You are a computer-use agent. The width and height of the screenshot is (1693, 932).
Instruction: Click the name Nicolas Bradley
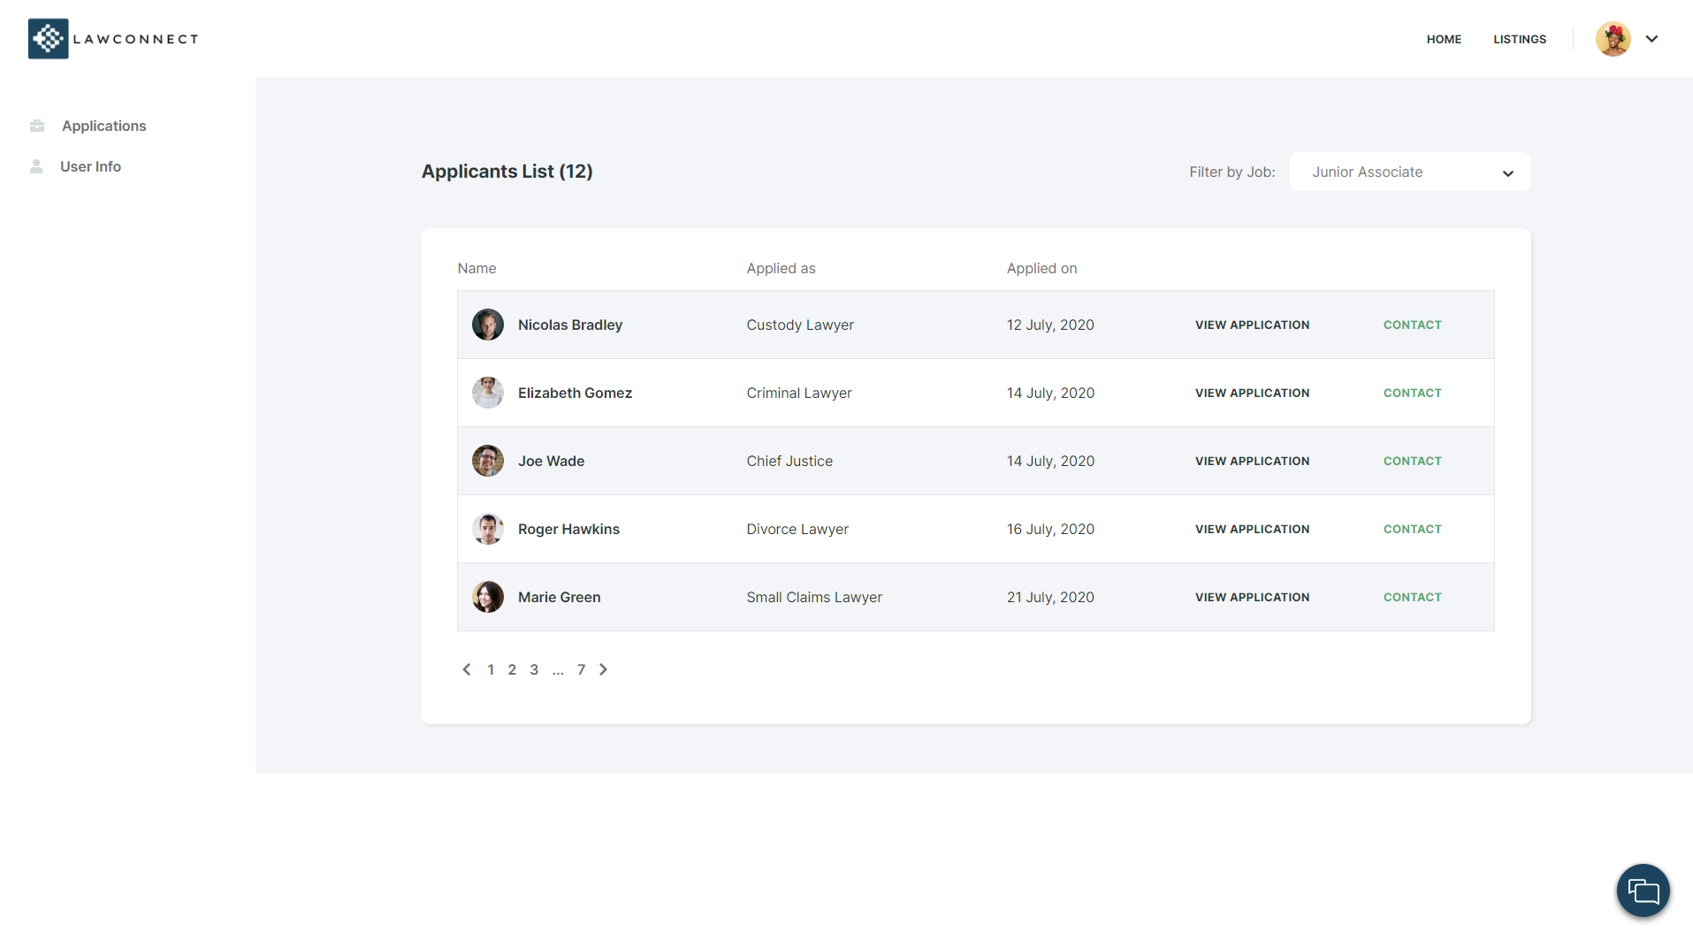570,325
